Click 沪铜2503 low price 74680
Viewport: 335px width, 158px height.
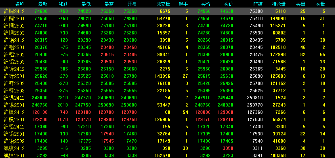tap(84, 33)
